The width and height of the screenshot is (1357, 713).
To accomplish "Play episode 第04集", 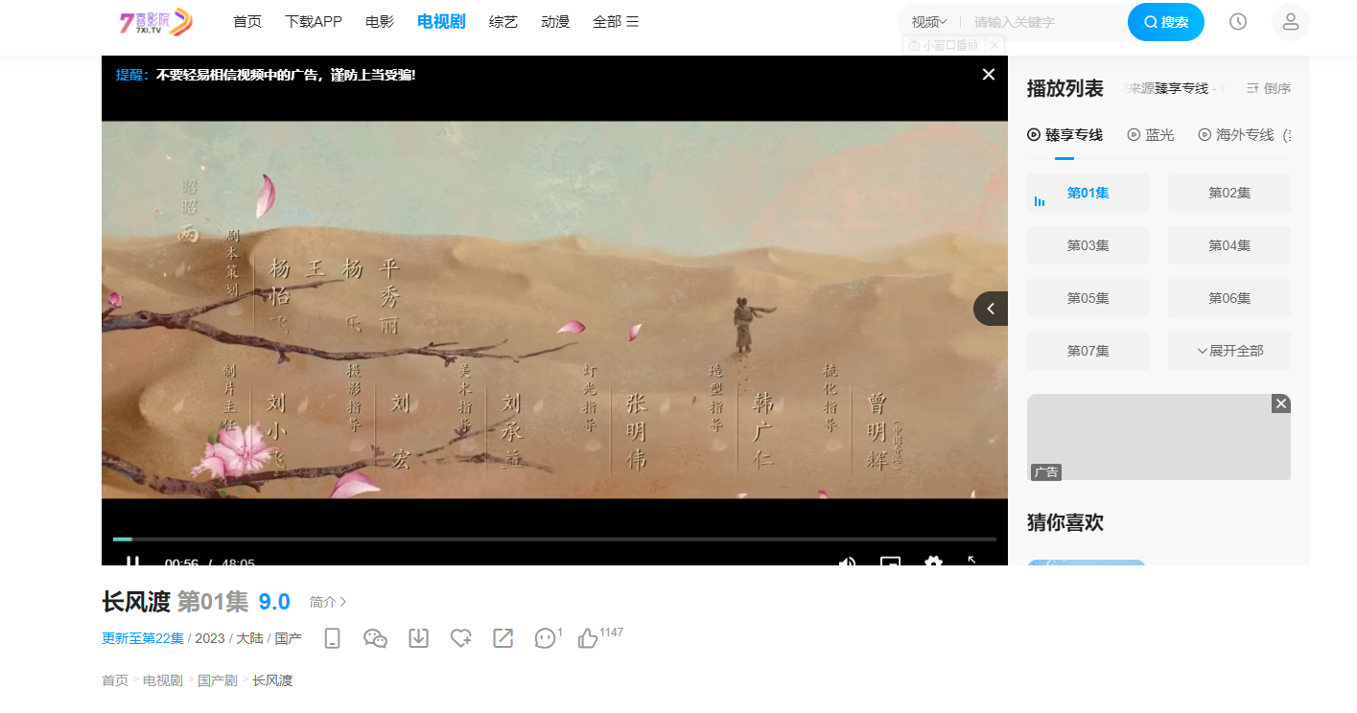I will coord(1229,245).
